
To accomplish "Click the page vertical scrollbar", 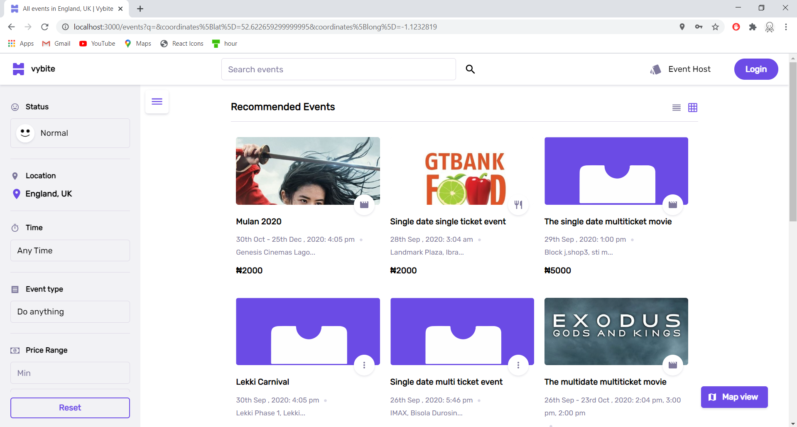I will coord(793,142).
